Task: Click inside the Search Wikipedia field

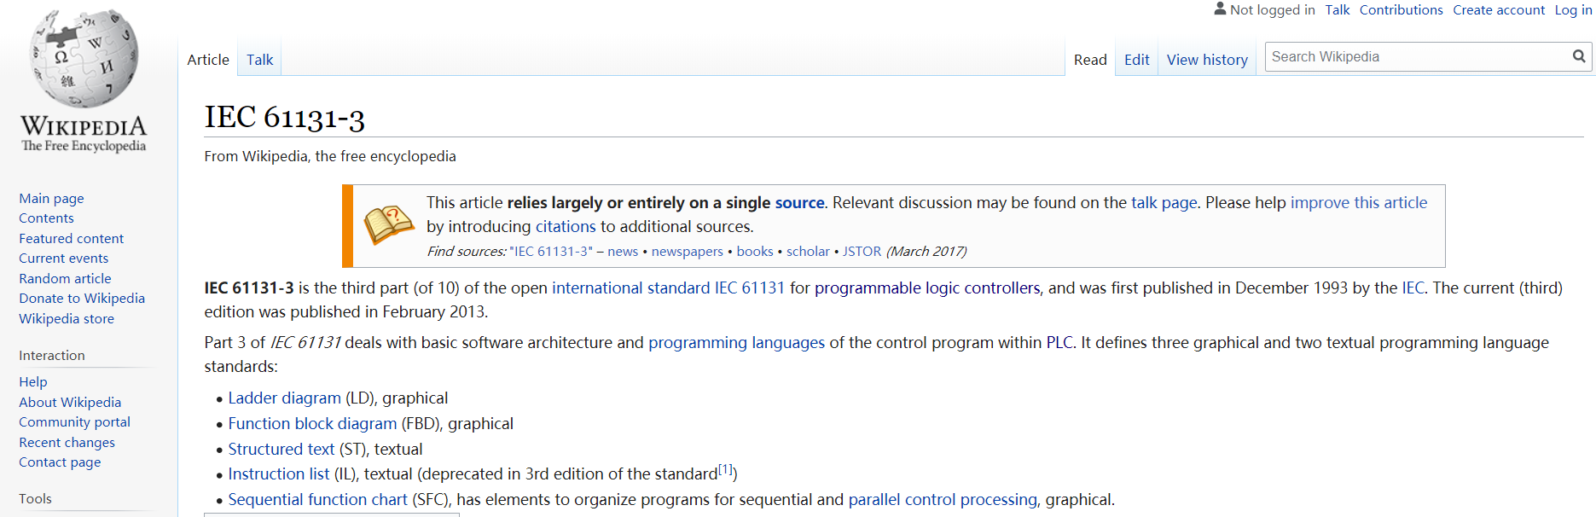Action: pos(1416,56)
